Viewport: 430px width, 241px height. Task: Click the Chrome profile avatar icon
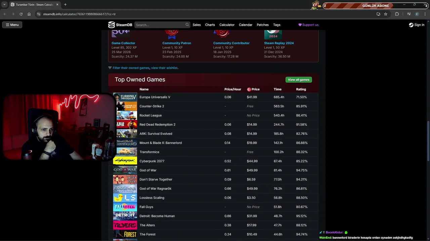[417, 14]
